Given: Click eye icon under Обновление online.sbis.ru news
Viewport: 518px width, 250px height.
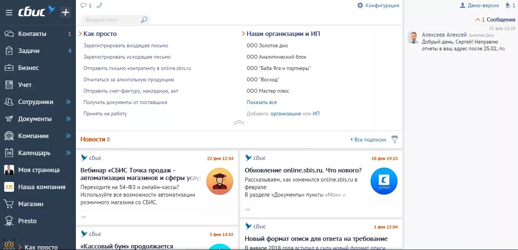Looking at the screenshot, I should pos(248,210).
